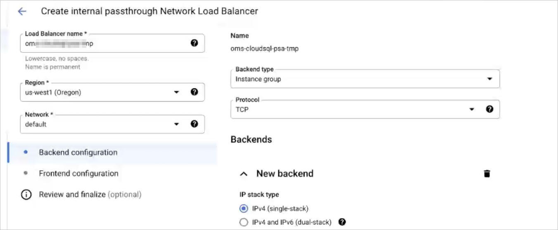Open help for IPv4 and IPv6 dual-stack
The height and width of the screenshot is (230, 558).
click(342, 222)
